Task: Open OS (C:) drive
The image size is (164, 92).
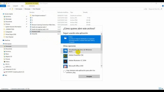Action: pyautogui.click(x=7, y=64)
